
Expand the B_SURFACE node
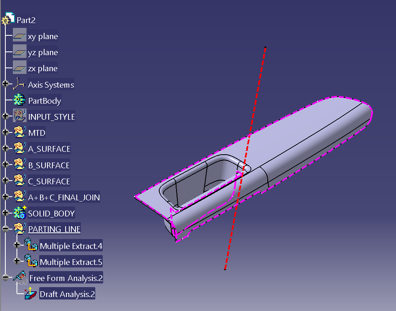(x=5, y=164)
